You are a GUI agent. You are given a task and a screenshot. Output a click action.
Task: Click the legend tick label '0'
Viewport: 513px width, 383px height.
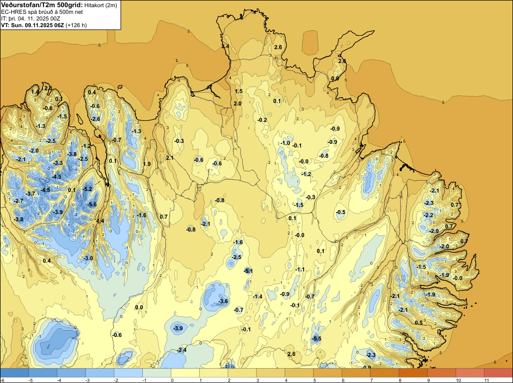click(x=172, y=380)
